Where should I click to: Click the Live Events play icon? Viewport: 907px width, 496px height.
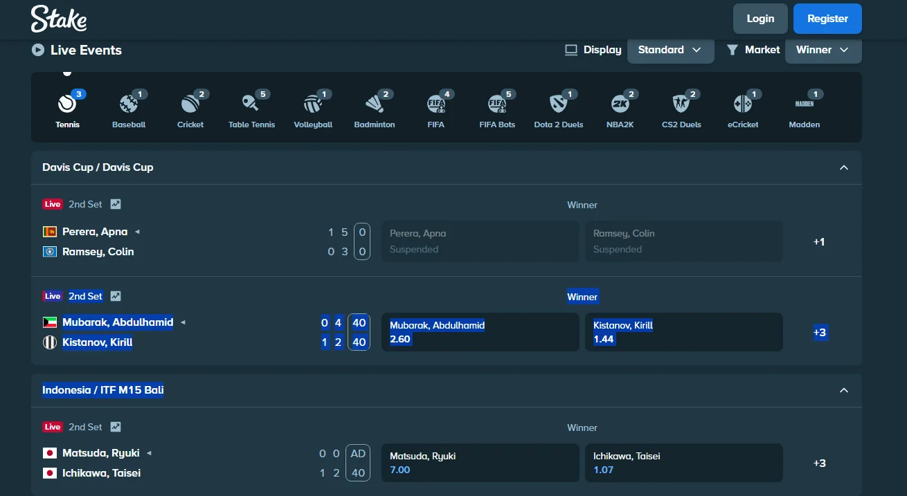coord(37,50)
